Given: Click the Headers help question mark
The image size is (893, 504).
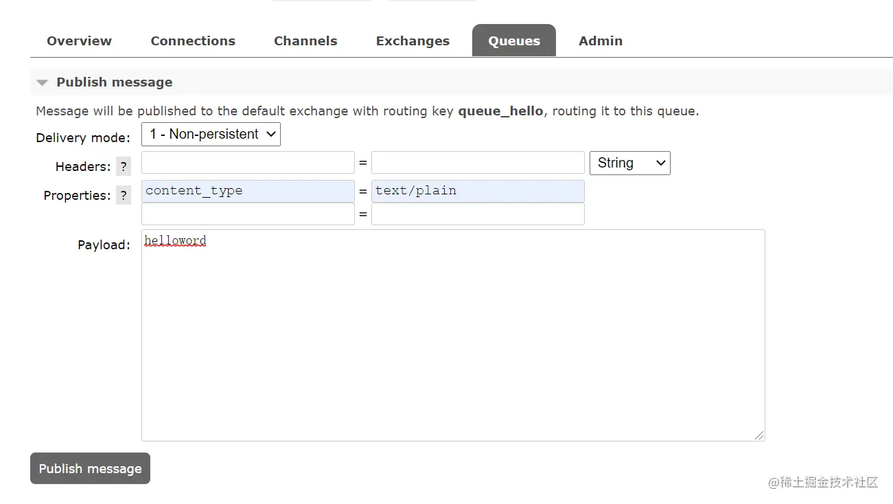Looking at the screenshot, I should point(124,166).
